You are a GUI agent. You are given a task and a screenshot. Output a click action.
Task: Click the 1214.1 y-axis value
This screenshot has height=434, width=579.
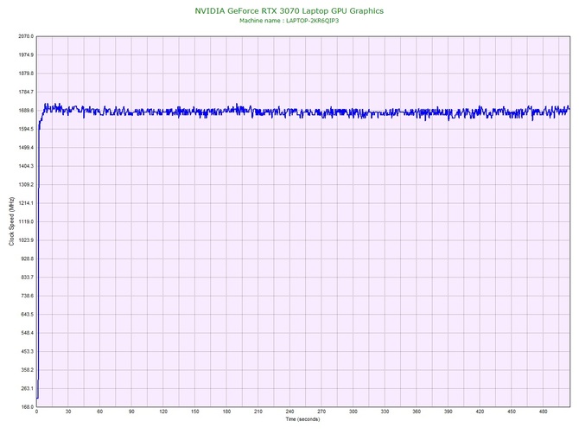[26, 203]
